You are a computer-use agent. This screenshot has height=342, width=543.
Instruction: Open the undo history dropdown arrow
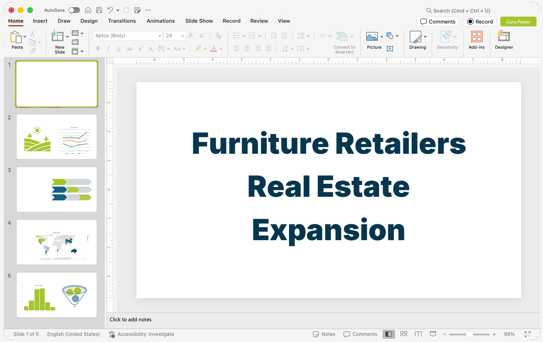(118, 10)
